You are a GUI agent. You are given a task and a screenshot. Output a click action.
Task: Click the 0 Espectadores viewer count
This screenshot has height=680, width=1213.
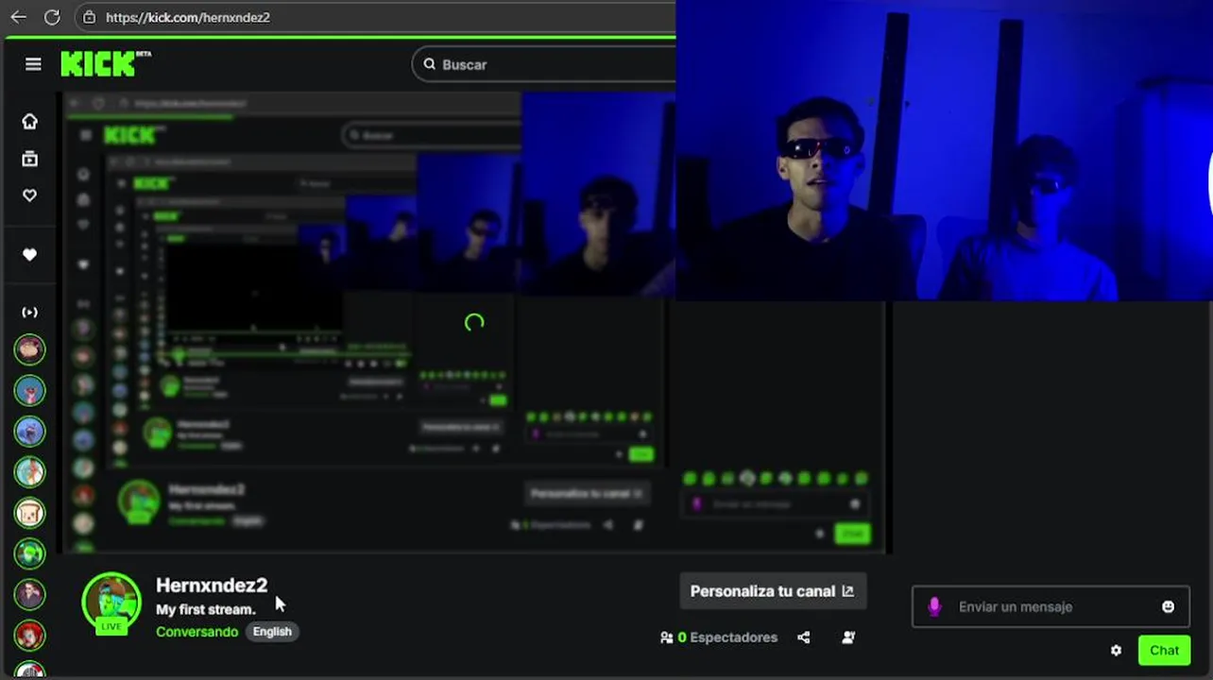coord(719,637)
